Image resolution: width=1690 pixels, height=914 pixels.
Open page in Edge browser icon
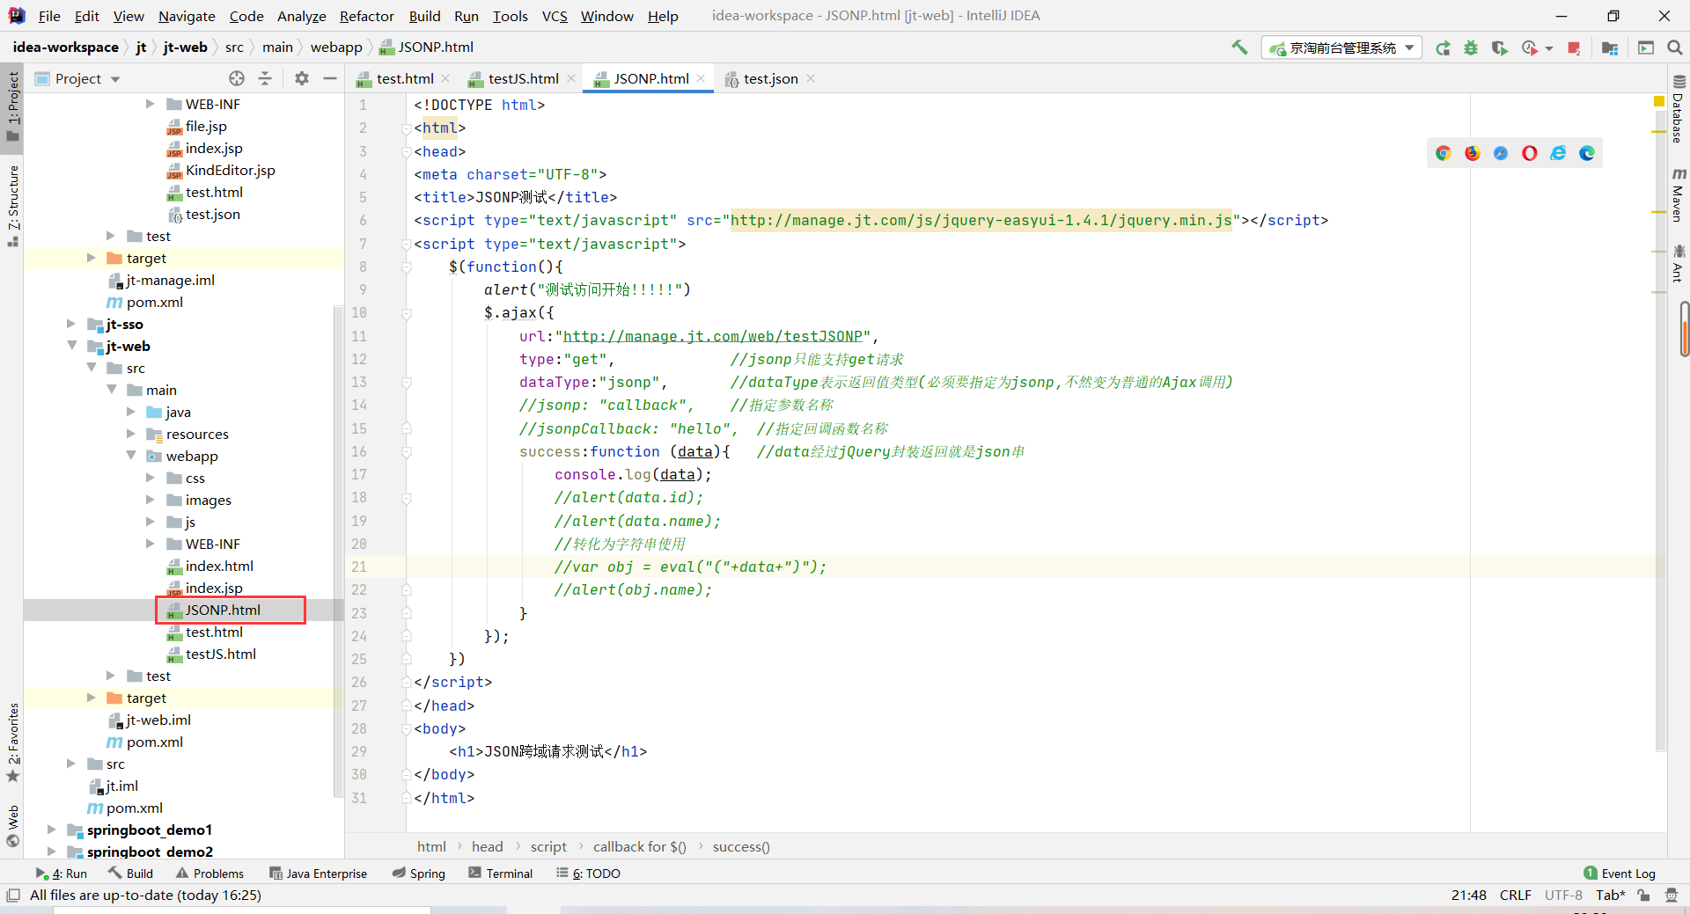tap(1587, 153)
